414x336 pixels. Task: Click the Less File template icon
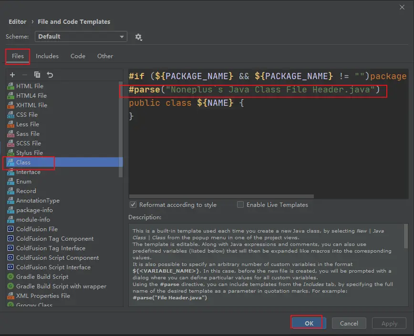point(10,124)
